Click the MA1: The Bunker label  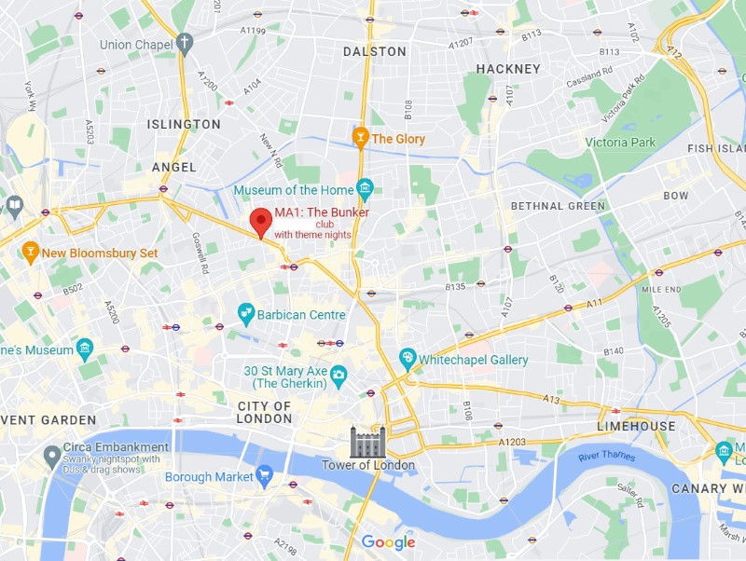tap(322, 212)
